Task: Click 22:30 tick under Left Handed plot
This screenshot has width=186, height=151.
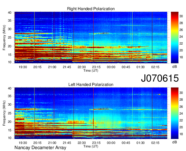Action: 82,143
